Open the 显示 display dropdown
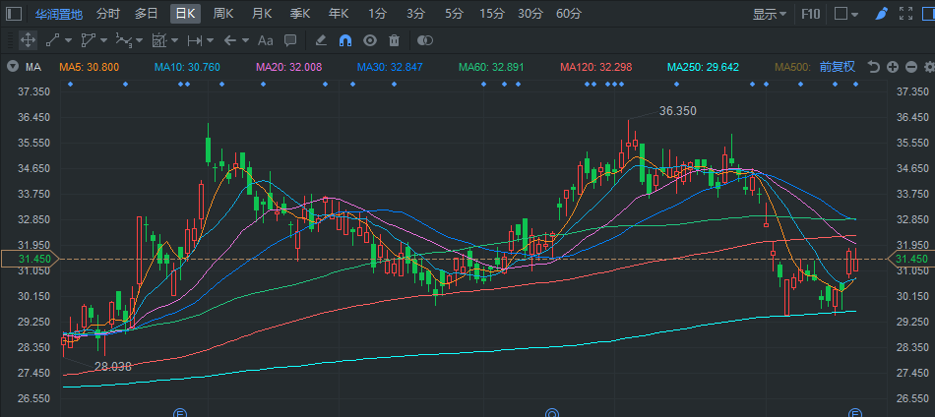The width and height of the screenshot is (935, 417). tap(770, 14)
